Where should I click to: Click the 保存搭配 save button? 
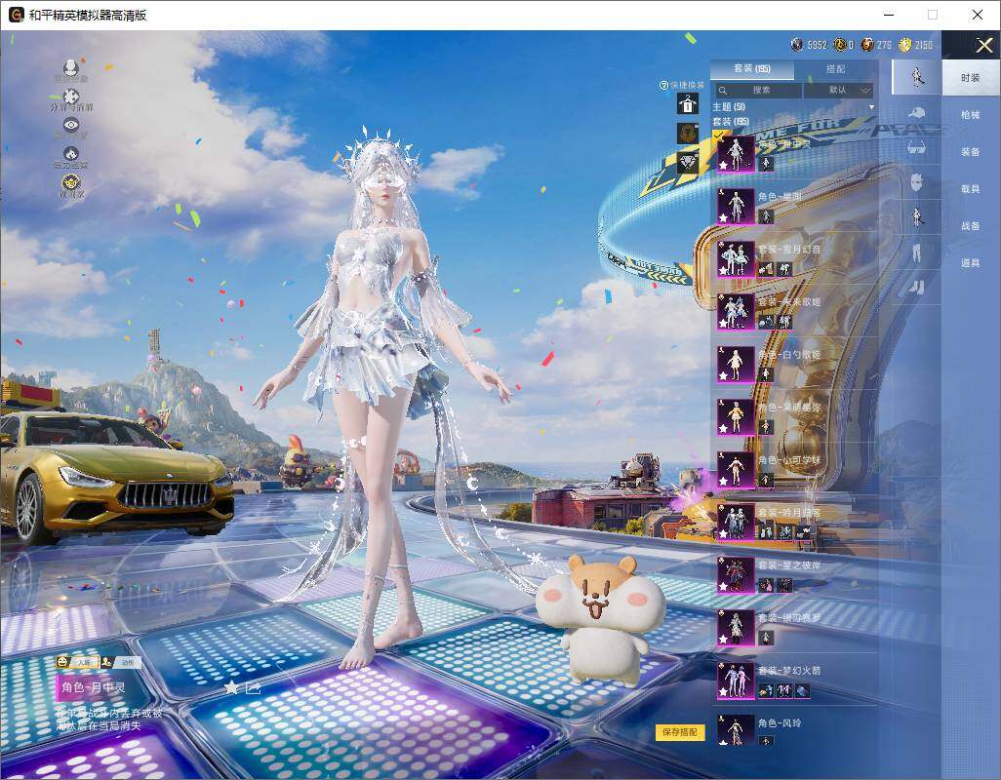click(x=679, y=732)
